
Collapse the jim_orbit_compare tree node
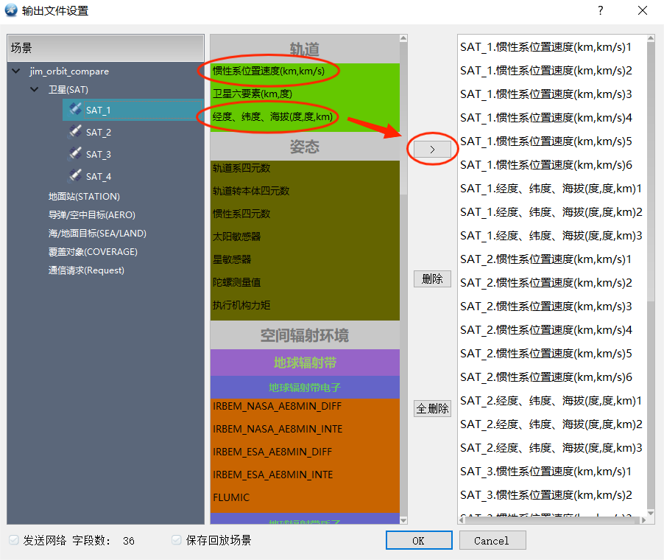coord(16,71)
